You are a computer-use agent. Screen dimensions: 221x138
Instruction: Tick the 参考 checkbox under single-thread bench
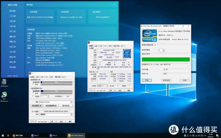click(x=33, y=85)
